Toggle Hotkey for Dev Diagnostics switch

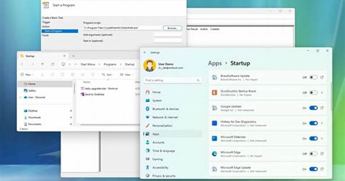313,123
